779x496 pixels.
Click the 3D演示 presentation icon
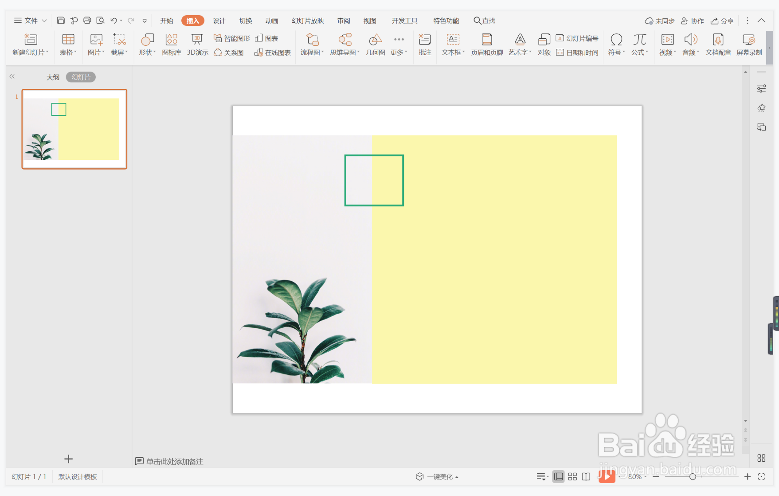click(x=197, y=39)
